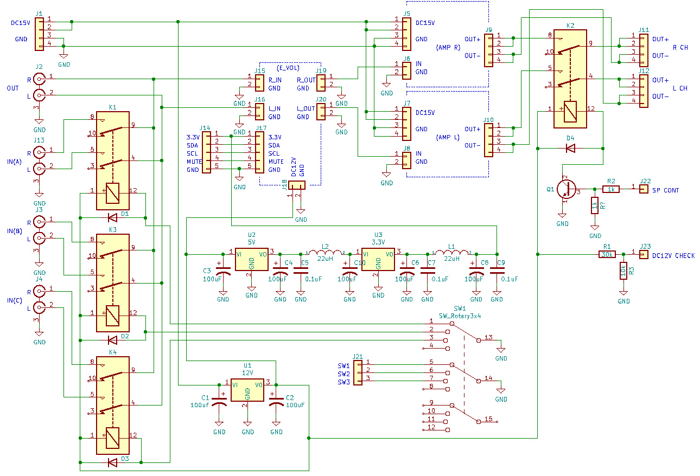Click the J14 five-pin connector
The image size is (700, 476).
point(206,152)
